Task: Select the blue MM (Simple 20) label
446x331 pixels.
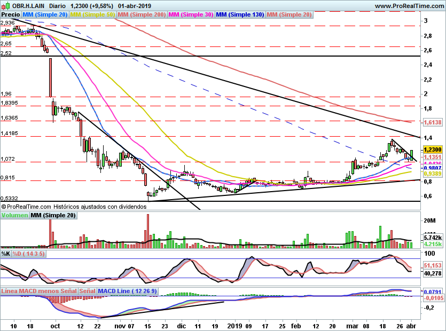Action: pos(45,14)
